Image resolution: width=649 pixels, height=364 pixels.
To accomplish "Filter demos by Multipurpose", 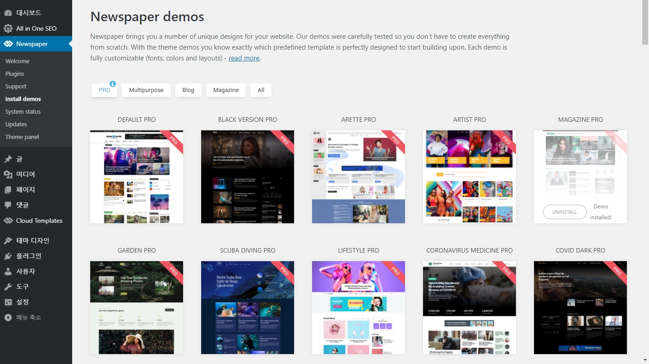I will [x=146, y=90].
